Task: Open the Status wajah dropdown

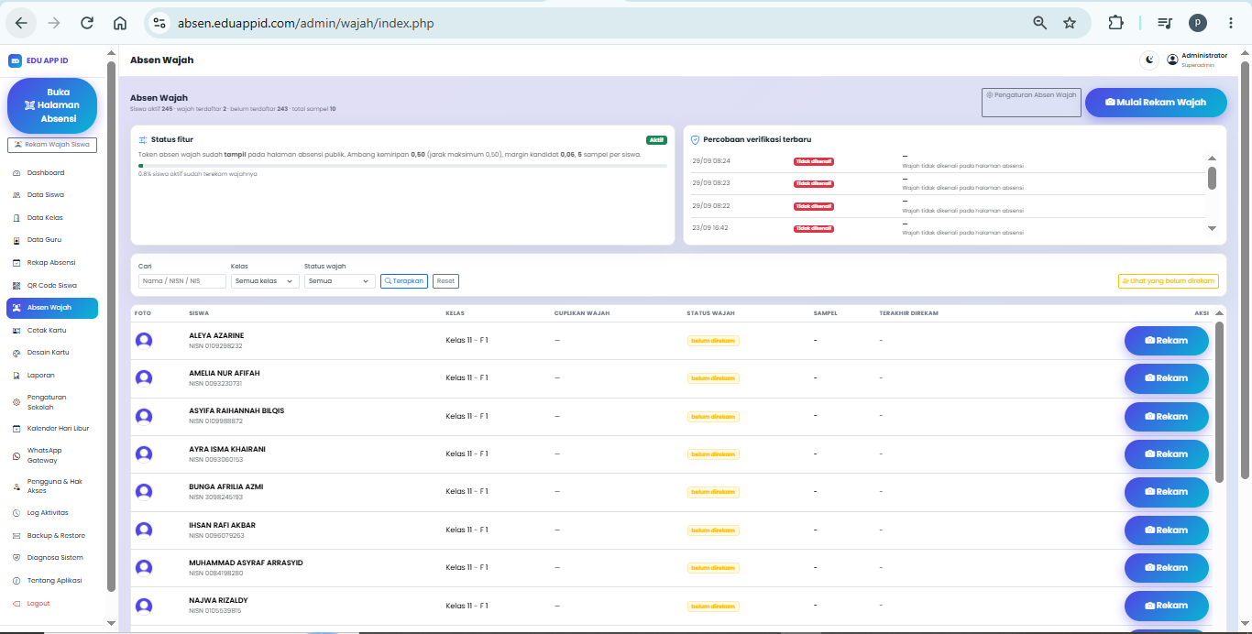Action: click(x=340, y=281)
